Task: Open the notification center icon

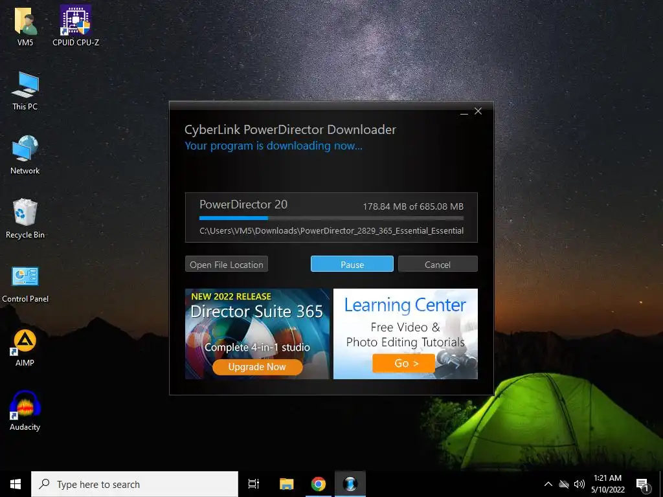Action: pos(642,485)
